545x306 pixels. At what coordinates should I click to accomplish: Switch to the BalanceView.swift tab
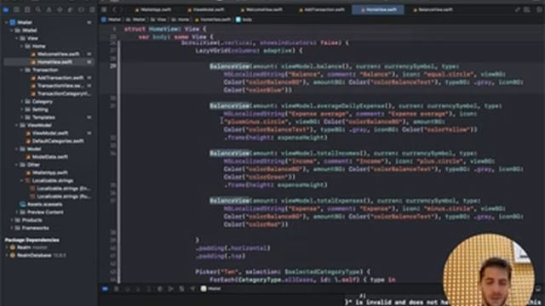pyautogui.click(x=433, y=9)
